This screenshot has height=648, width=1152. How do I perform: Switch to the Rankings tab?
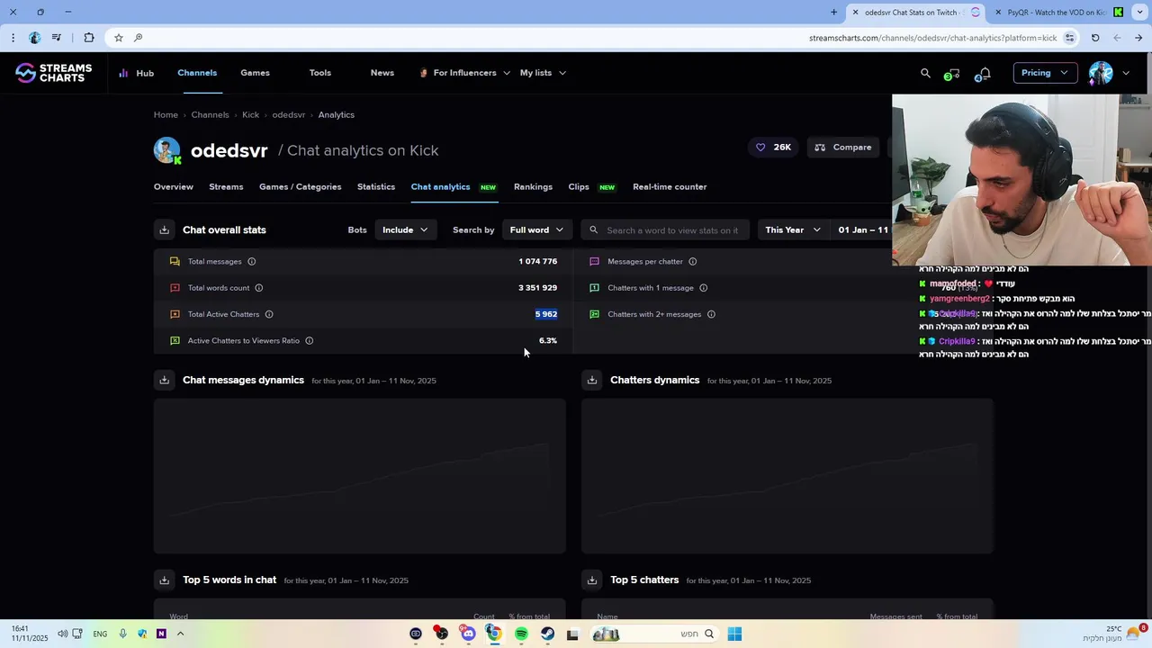[x=533, y=187]
